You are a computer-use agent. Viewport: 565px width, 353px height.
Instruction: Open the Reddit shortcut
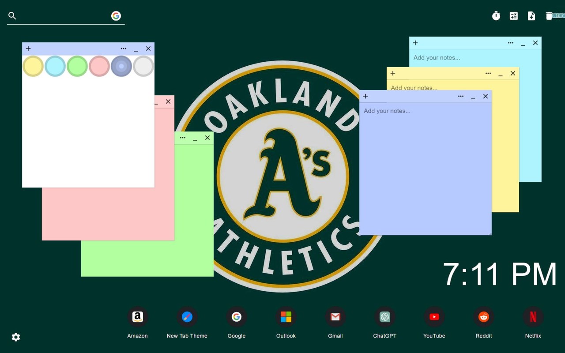[x=484, y=317]
